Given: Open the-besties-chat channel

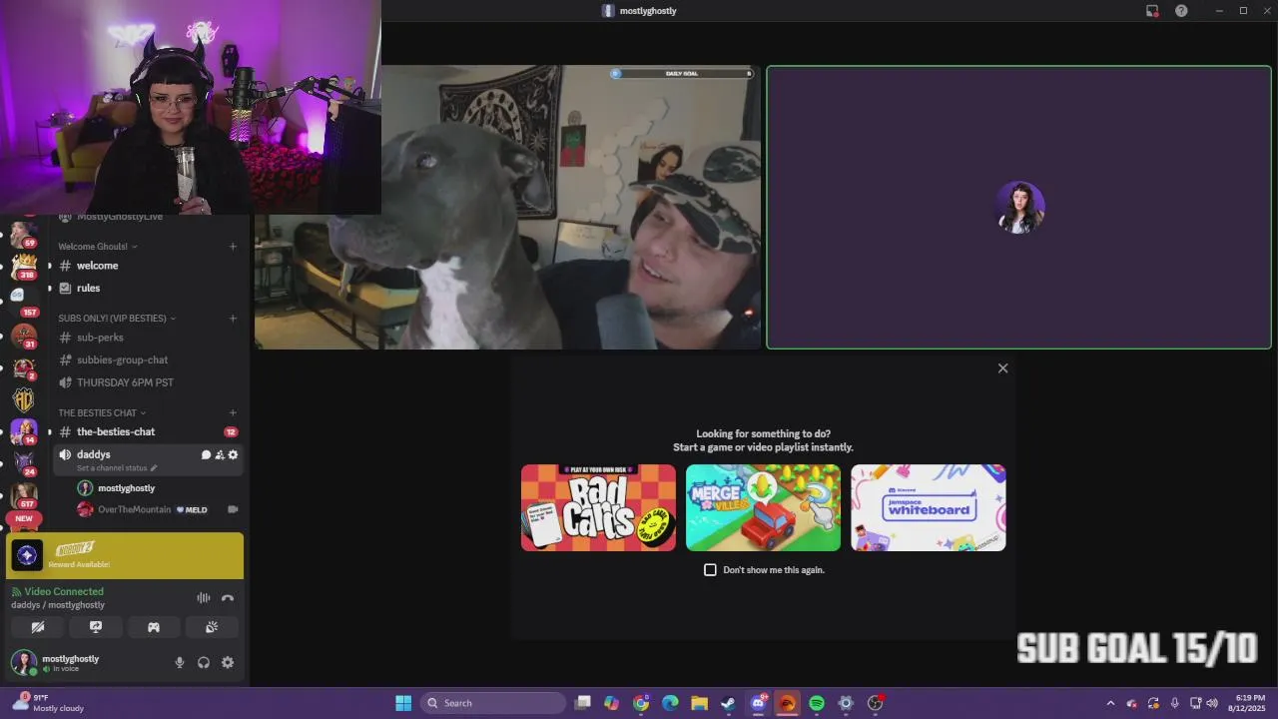Looking at the screenshot, I should 148,432.
